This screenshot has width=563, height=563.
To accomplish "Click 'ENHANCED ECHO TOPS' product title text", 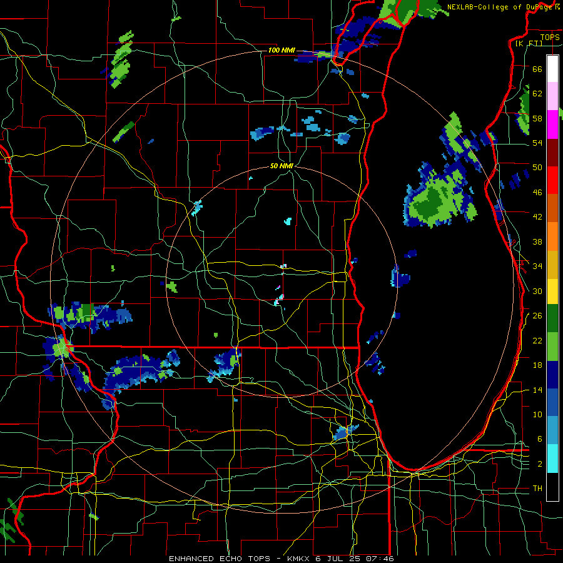I will click(x=220, y=559).
